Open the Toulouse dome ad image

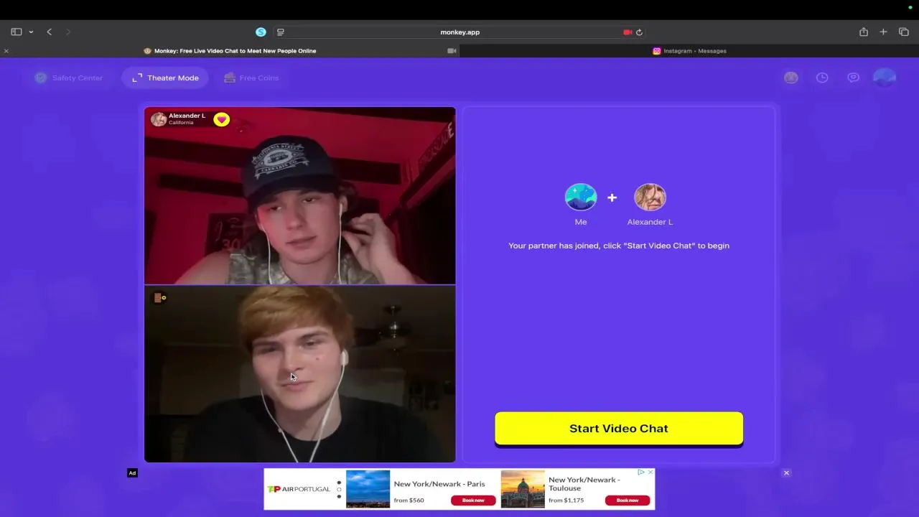(x=523, y=489)
